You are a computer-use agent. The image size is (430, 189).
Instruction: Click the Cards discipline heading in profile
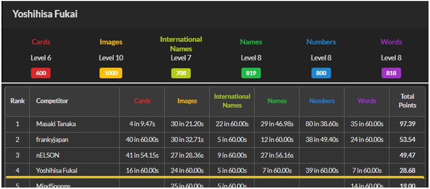coord(41,42)
